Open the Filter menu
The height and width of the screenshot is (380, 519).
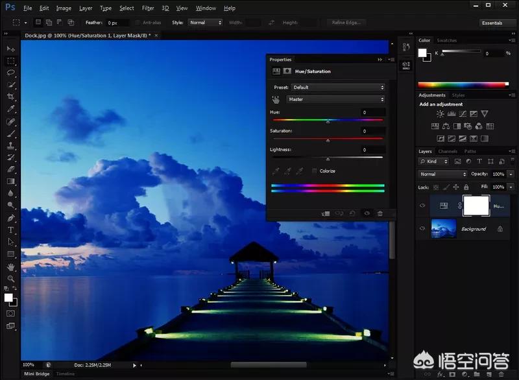click(x=148, y=8)
